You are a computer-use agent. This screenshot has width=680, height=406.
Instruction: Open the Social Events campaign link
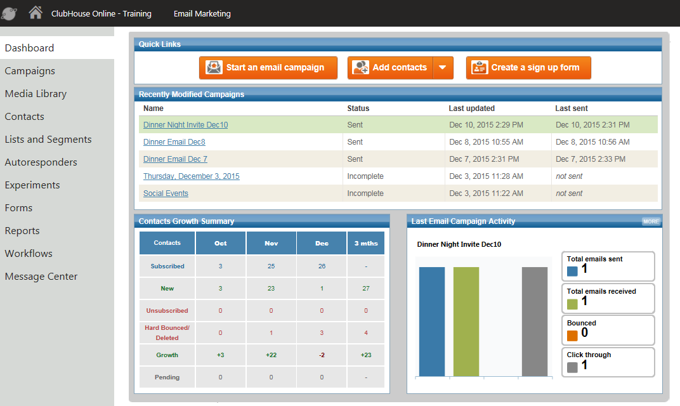166,193
